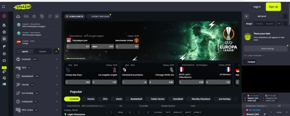290x116 pixels.
Task: Open the Highlights tab
Action: coord(75,16)
